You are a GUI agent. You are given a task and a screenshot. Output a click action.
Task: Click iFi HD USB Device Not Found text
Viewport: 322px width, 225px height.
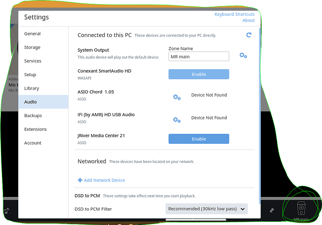[x=209, y=118]
